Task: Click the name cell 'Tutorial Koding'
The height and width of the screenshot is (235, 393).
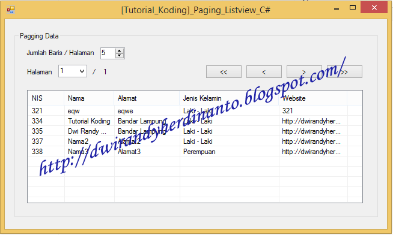Action: click(x=89, y=121)
